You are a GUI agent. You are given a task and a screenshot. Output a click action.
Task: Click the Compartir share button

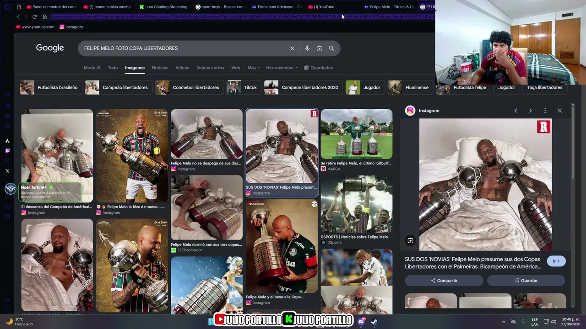tap(444, 281)
